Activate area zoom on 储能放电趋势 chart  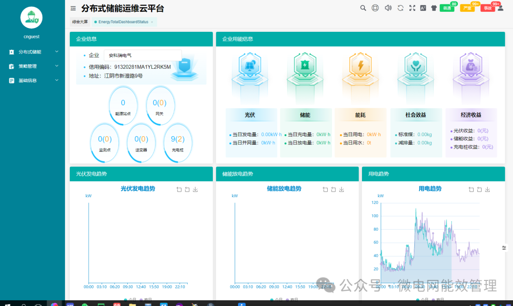tap(325, 189)
